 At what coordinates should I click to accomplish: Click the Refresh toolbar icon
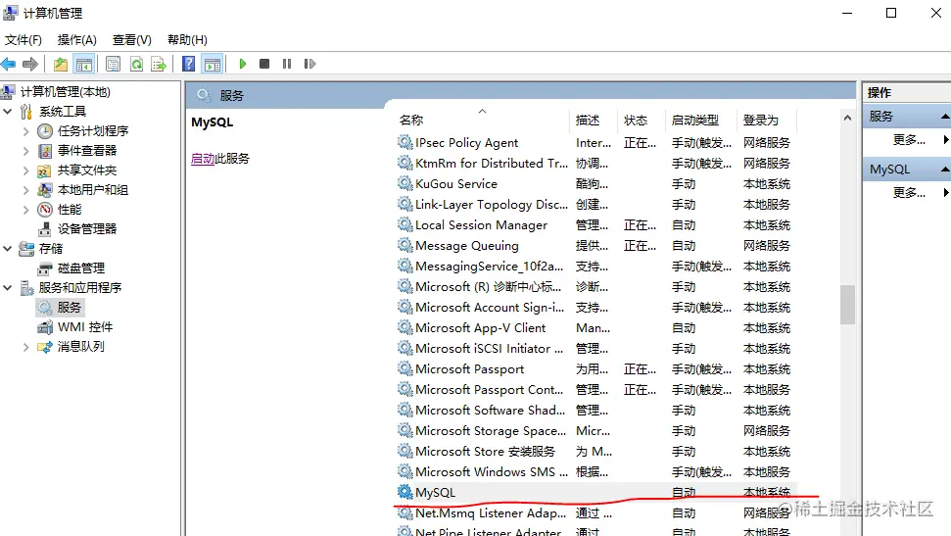tap(136, 64)
